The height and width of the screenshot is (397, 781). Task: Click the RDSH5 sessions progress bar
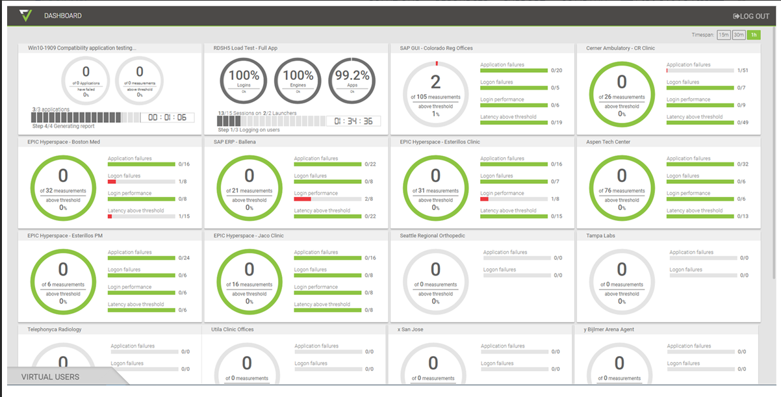273,121
